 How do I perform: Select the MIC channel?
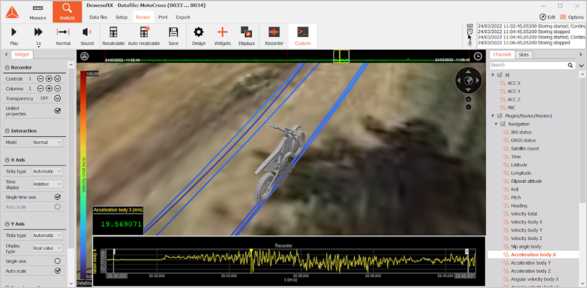(512, 108)
